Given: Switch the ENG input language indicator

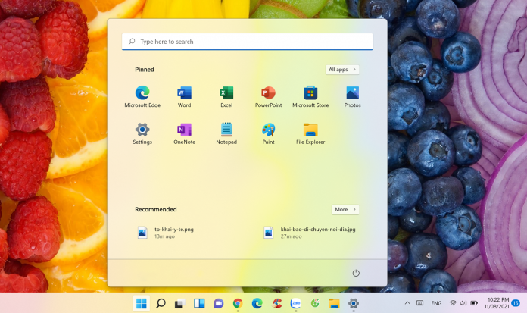Looking at the screenshot, I should (x=437, y=303).
